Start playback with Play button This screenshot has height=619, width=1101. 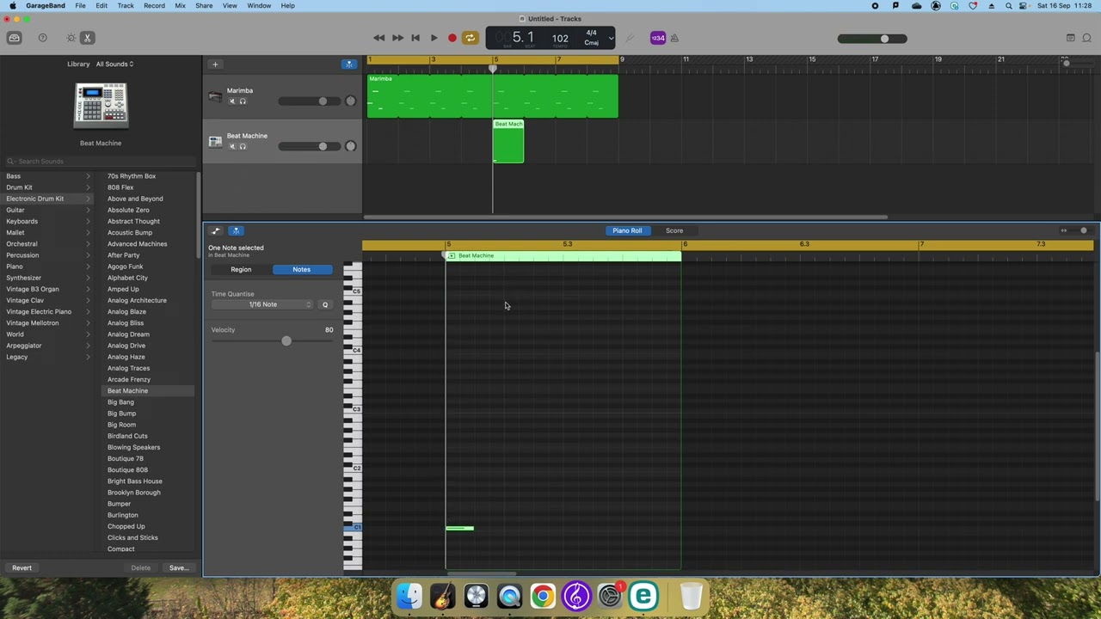click(x=434, y=38)
